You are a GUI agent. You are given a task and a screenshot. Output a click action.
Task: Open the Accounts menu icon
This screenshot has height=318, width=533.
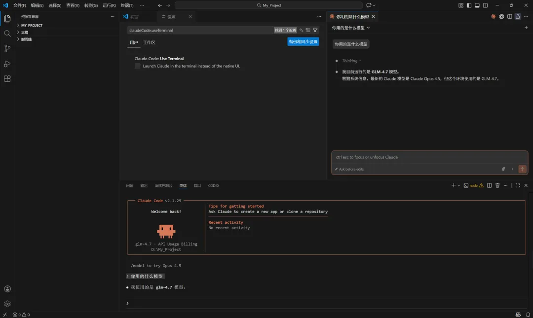point(7,289)
